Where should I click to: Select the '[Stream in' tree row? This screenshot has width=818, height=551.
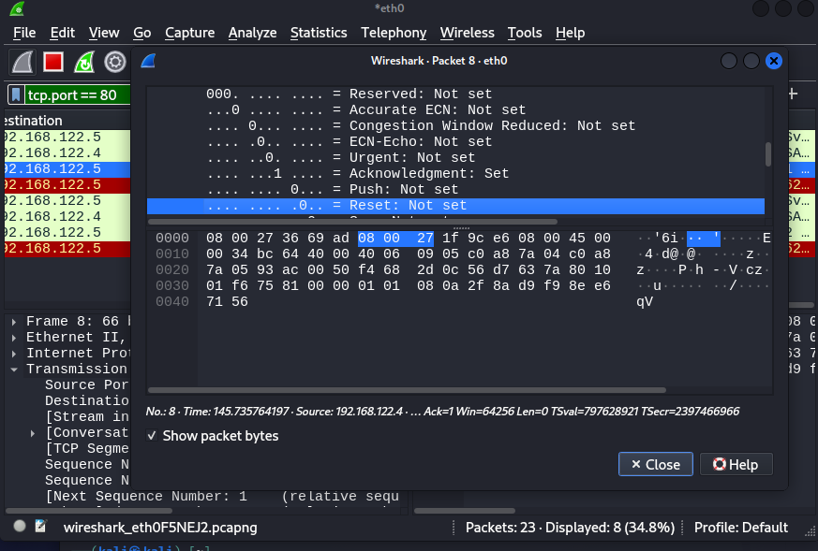86,417
